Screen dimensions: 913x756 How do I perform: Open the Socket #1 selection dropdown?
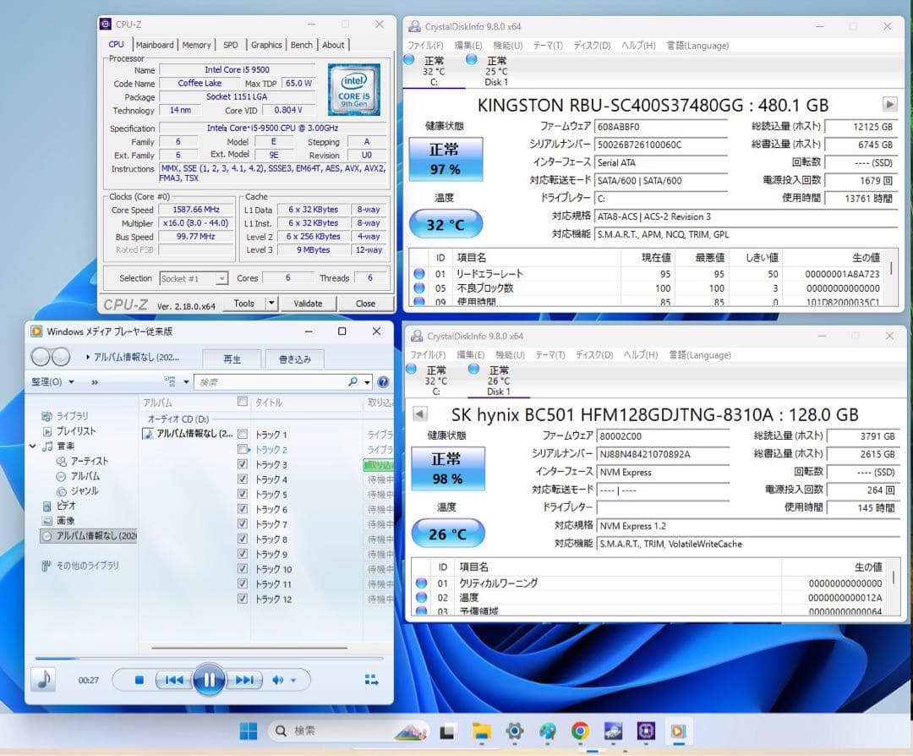pos(194,278)
